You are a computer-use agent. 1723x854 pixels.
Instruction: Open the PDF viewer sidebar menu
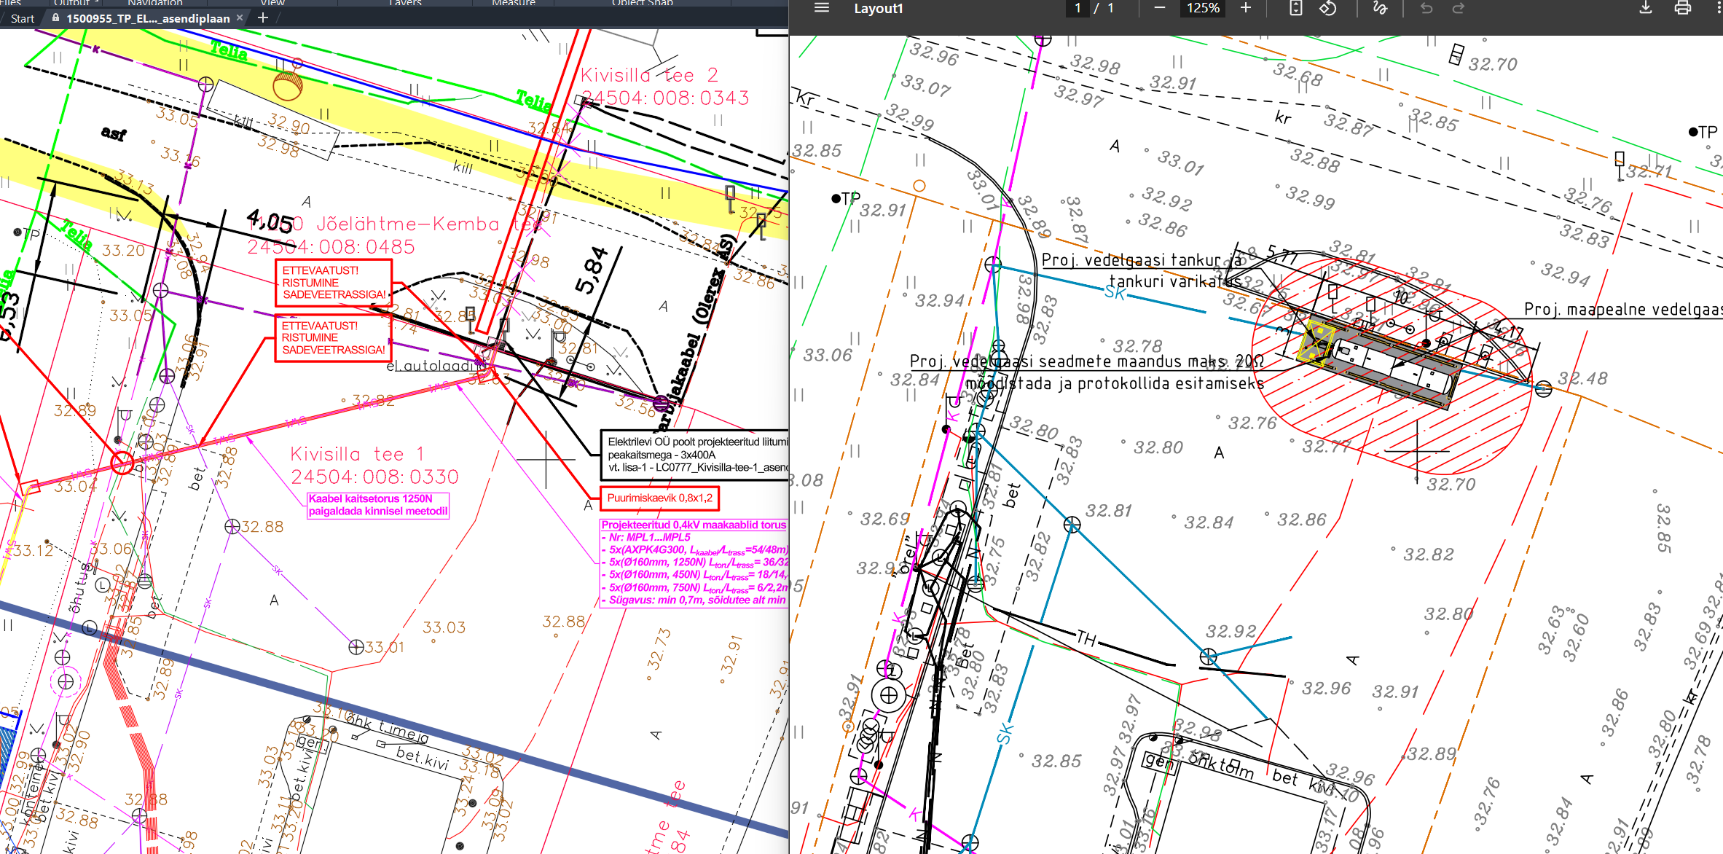(821, 8)
